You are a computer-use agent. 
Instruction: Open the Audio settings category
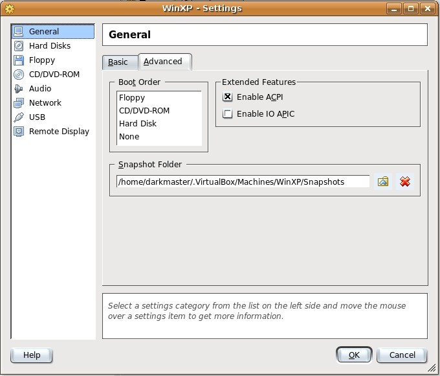click(53, 89)
